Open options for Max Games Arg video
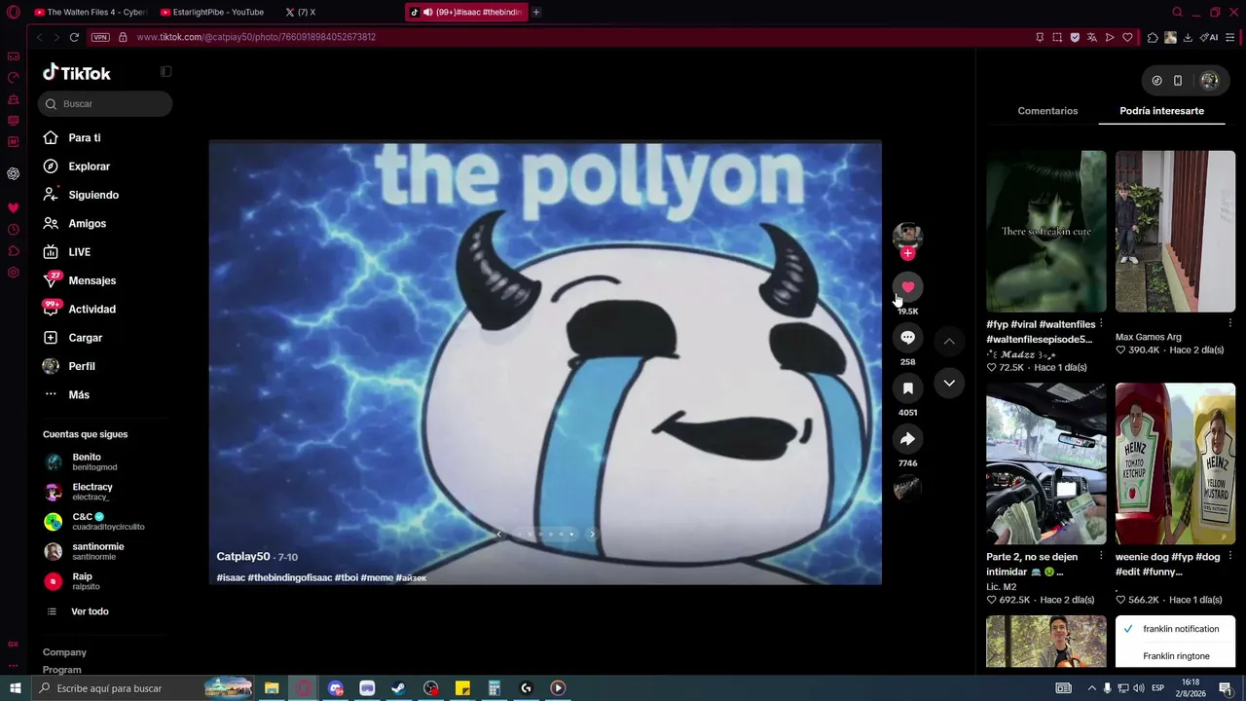 coord(1229,322)
